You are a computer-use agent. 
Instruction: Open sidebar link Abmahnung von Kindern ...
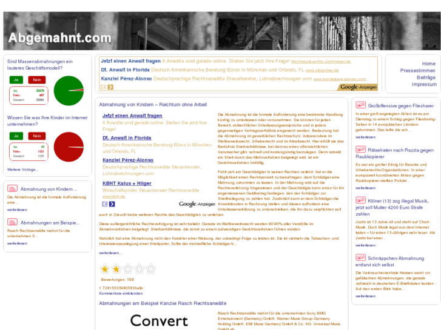point(49,190)
